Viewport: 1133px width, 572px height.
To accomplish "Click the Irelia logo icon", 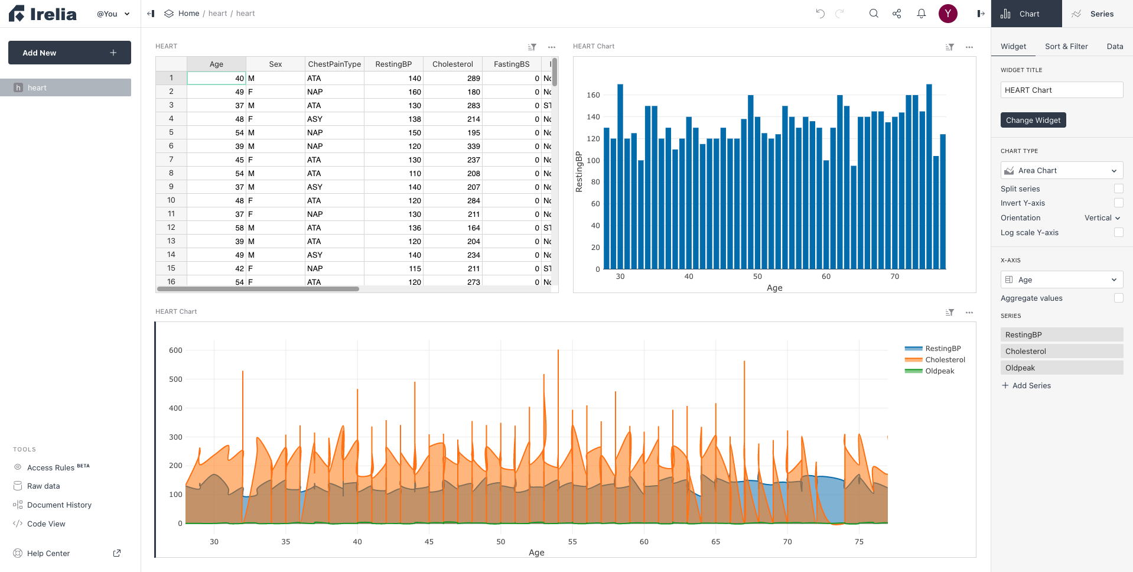I will [17, 14].
